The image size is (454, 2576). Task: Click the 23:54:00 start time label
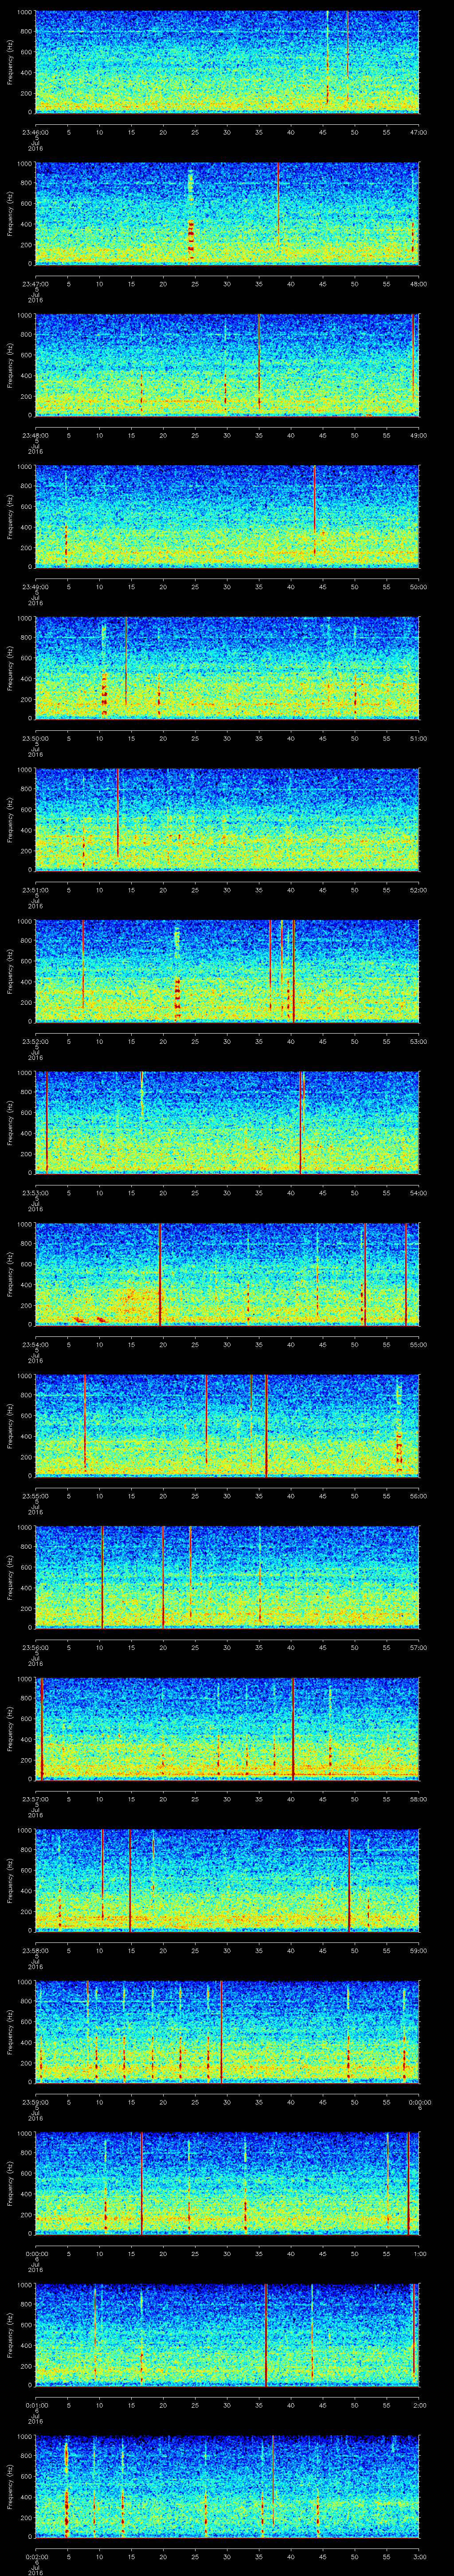(x=36, y=1344)
